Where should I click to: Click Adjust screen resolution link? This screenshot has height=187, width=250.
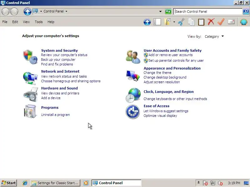coord(162,82)
